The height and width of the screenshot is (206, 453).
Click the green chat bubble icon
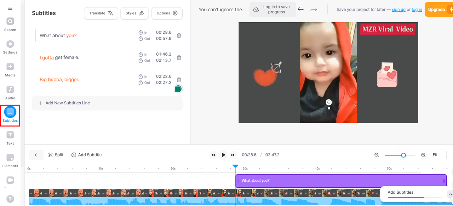coord(178,89)
